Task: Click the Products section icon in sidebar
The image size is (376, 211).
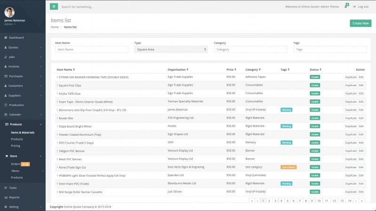Action: (7, 124)
